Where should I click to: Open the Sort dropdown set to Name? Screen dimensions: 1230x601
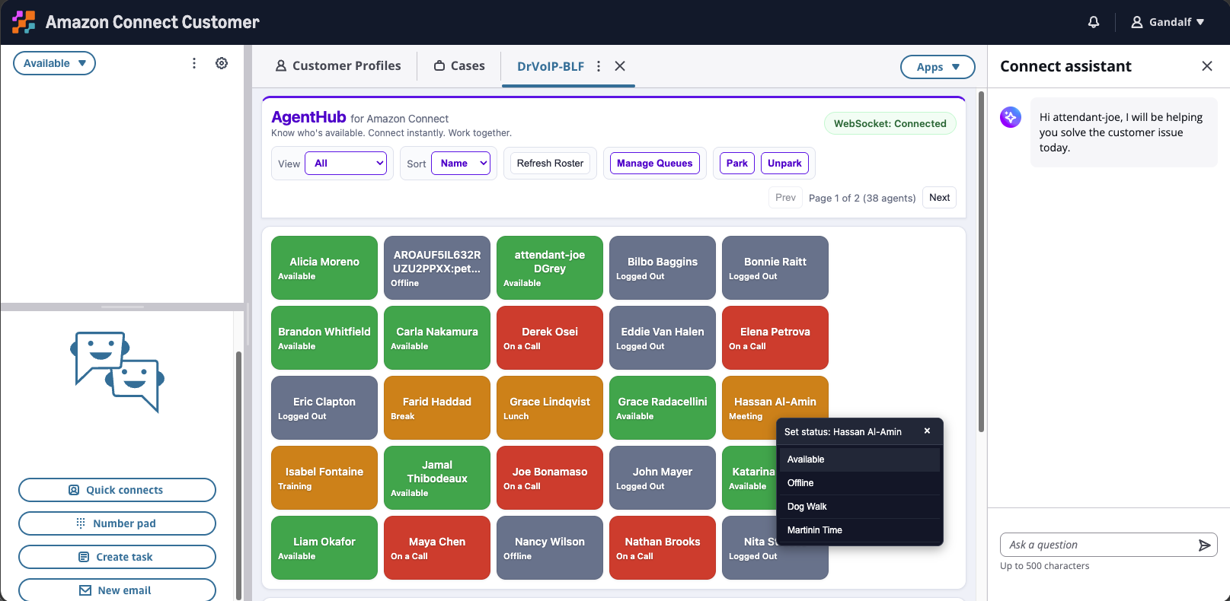(x=461, y=163)
